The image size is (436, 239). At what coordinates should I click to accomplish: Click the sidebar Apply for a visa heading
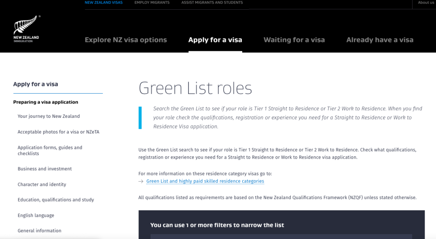click(36, 84)
